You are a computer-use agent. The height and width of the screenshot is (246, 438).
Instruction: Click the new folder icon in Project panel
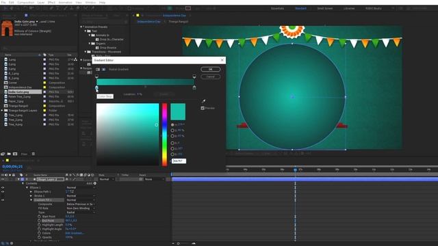(x=9, y=154)
